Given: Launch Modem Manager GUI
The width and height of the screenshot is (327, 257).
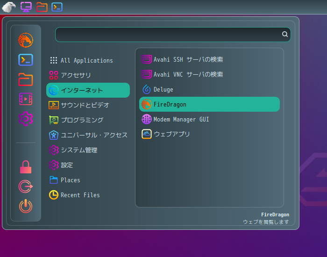Looking at the screenshot, I should [209, 119].
